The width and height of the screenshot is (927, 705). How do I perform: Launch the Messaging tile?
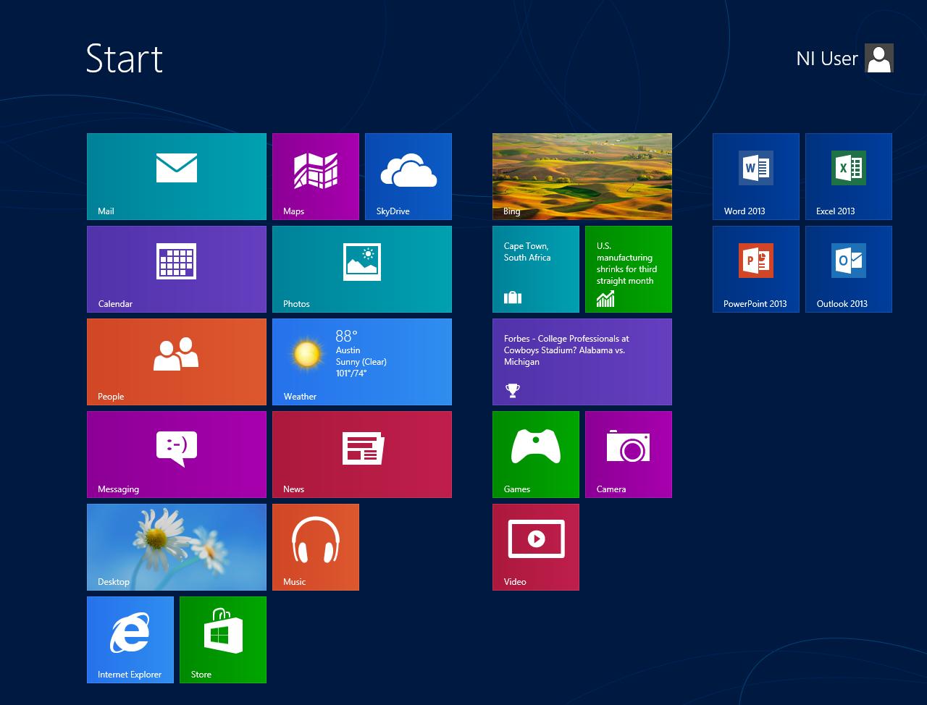(177, 455)
